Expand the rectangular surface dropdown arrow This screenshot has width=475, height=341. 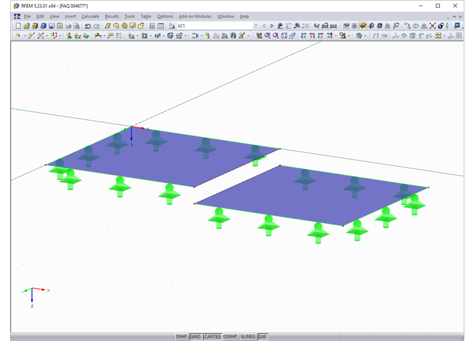[x=137, y=36]
